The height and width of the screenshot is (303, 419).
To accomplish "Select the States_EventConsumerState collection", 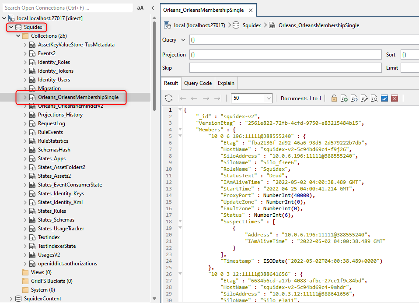I will (x=70, y=185).
